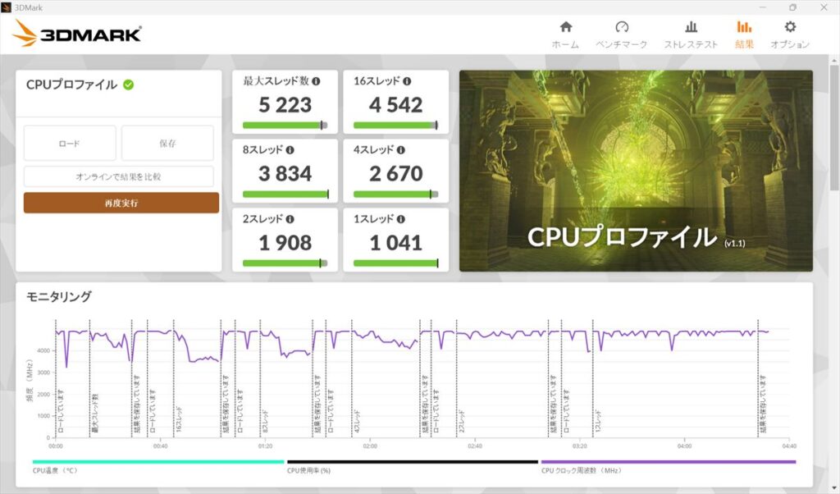The height and width of the screenshot is (494, 840).
Task: Click the 保存 (Save) button
Action: (x=167, y=143)
